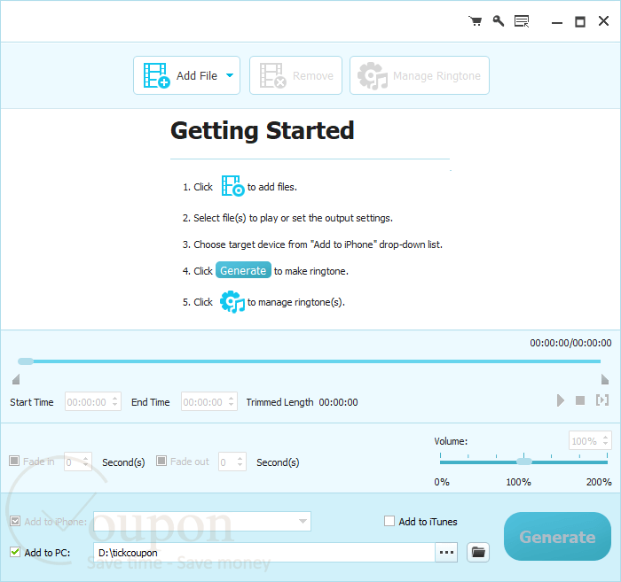Play the selected audio
This screenshot has width=621, height=582.
[x=560, y=400]
